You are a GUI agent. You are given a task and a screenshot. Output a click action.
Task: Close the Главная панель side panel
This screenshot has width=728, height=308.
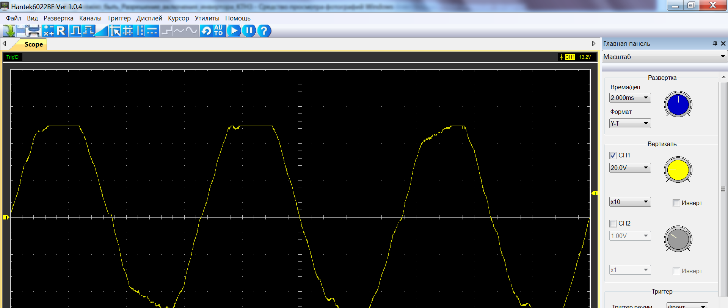click(x=723, y=44)
